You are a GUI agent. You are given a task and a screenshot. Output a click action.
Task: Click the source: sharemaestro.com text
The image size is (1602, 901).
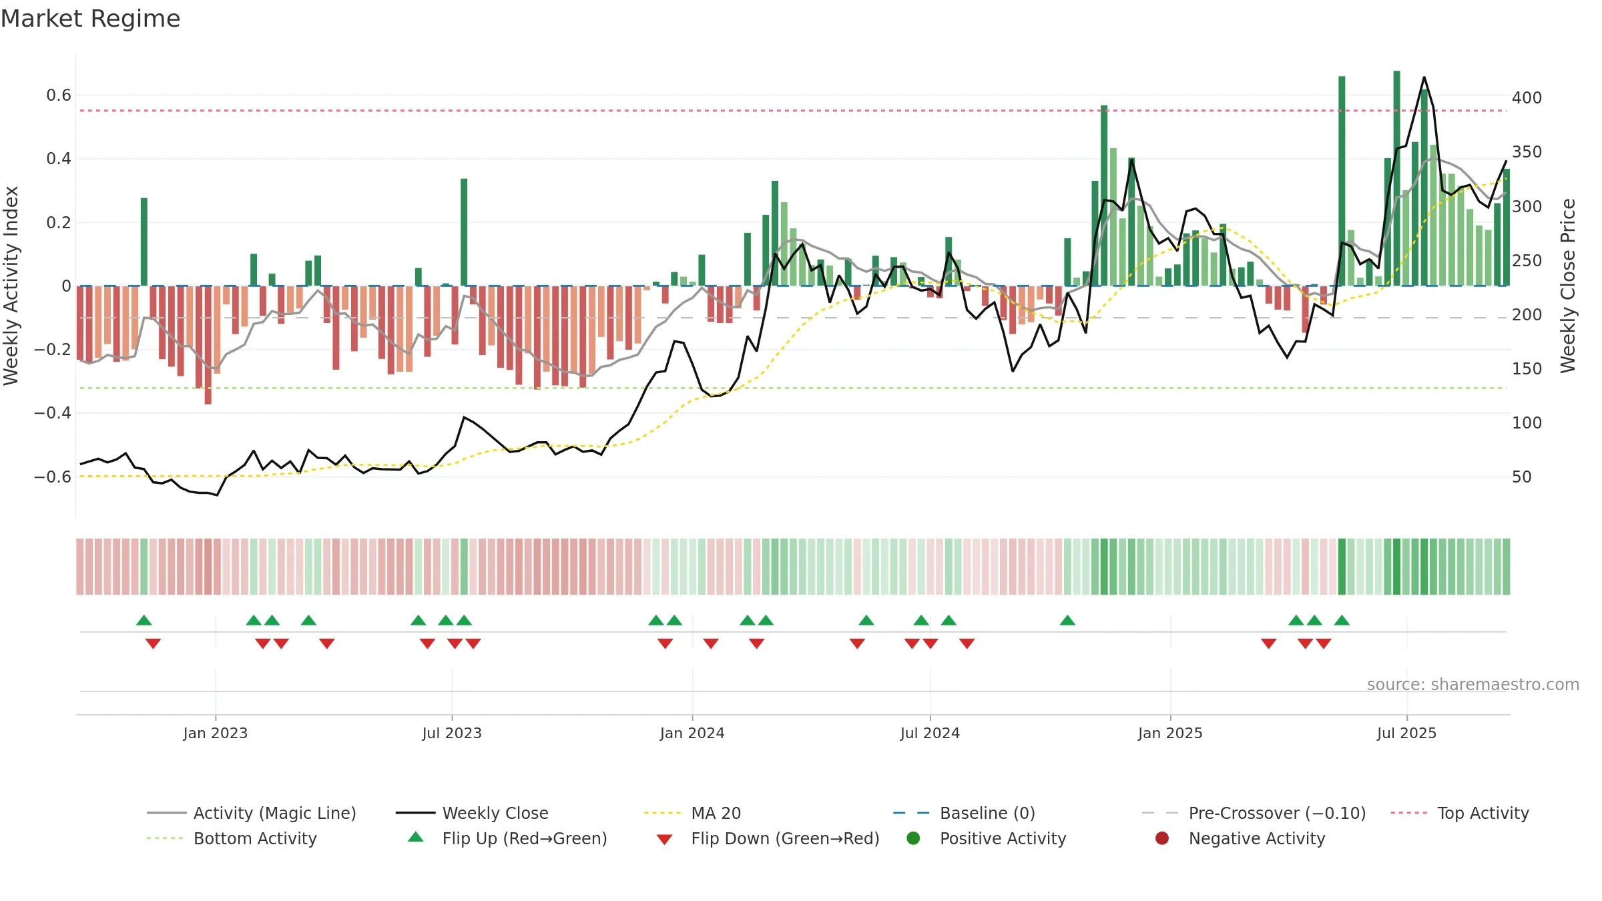click(1473, 684)
